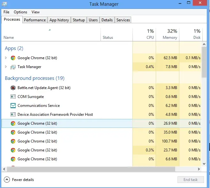Expand the Google Chrome app group
210x188 pixels.
[6, 58]
